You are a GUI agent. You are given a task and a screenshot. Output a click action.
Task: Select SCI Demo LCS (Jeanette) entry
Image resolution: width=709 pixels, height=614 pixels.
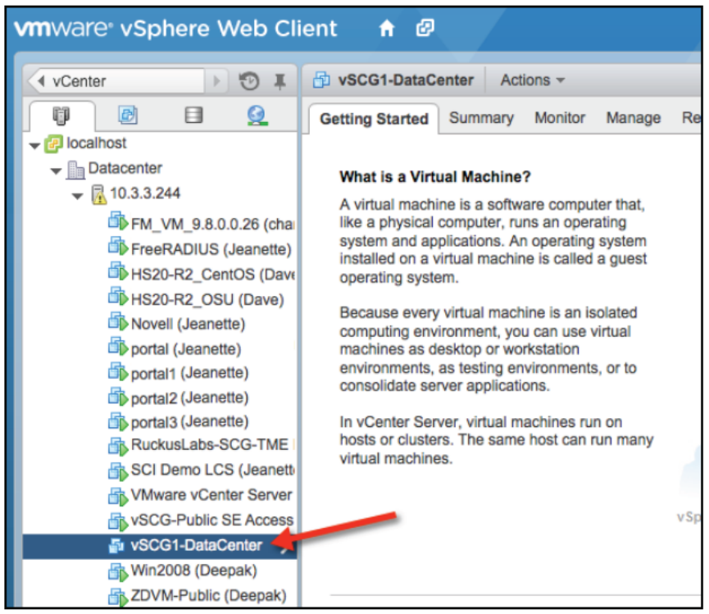coord(212,471)
